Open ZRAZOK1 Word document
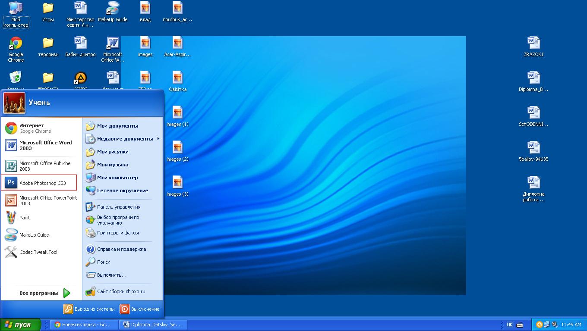 tap(533, 47)
